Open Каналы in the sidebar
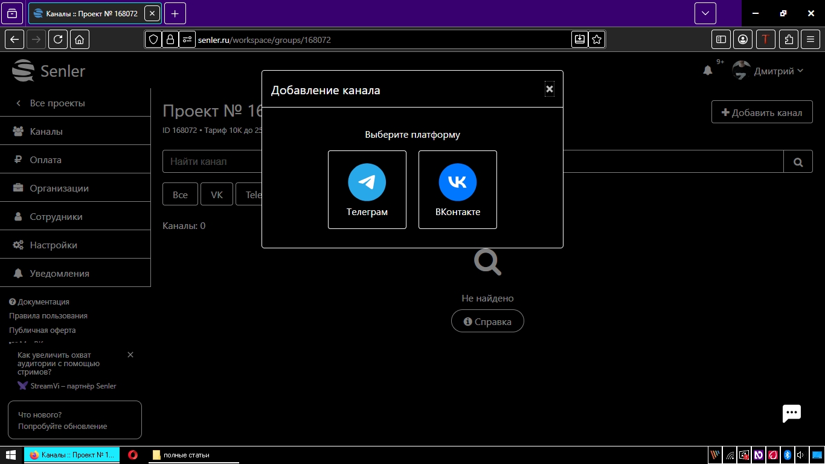The height and width of the screenshot is (464, 825). [47, 131]
